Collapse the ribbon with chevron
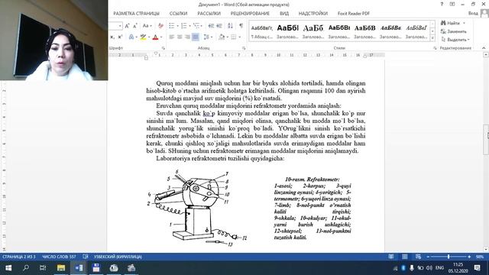Image resolution: width=489 pixels, height=275 pixels. point(484,48)
